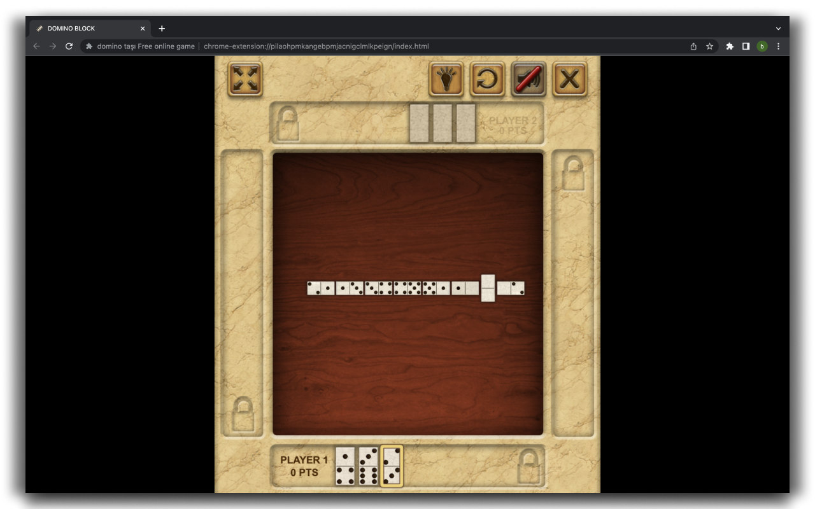Screen dimensions: 815x509
Task: Open the Extensions puzzle icon
Action: 730,46
